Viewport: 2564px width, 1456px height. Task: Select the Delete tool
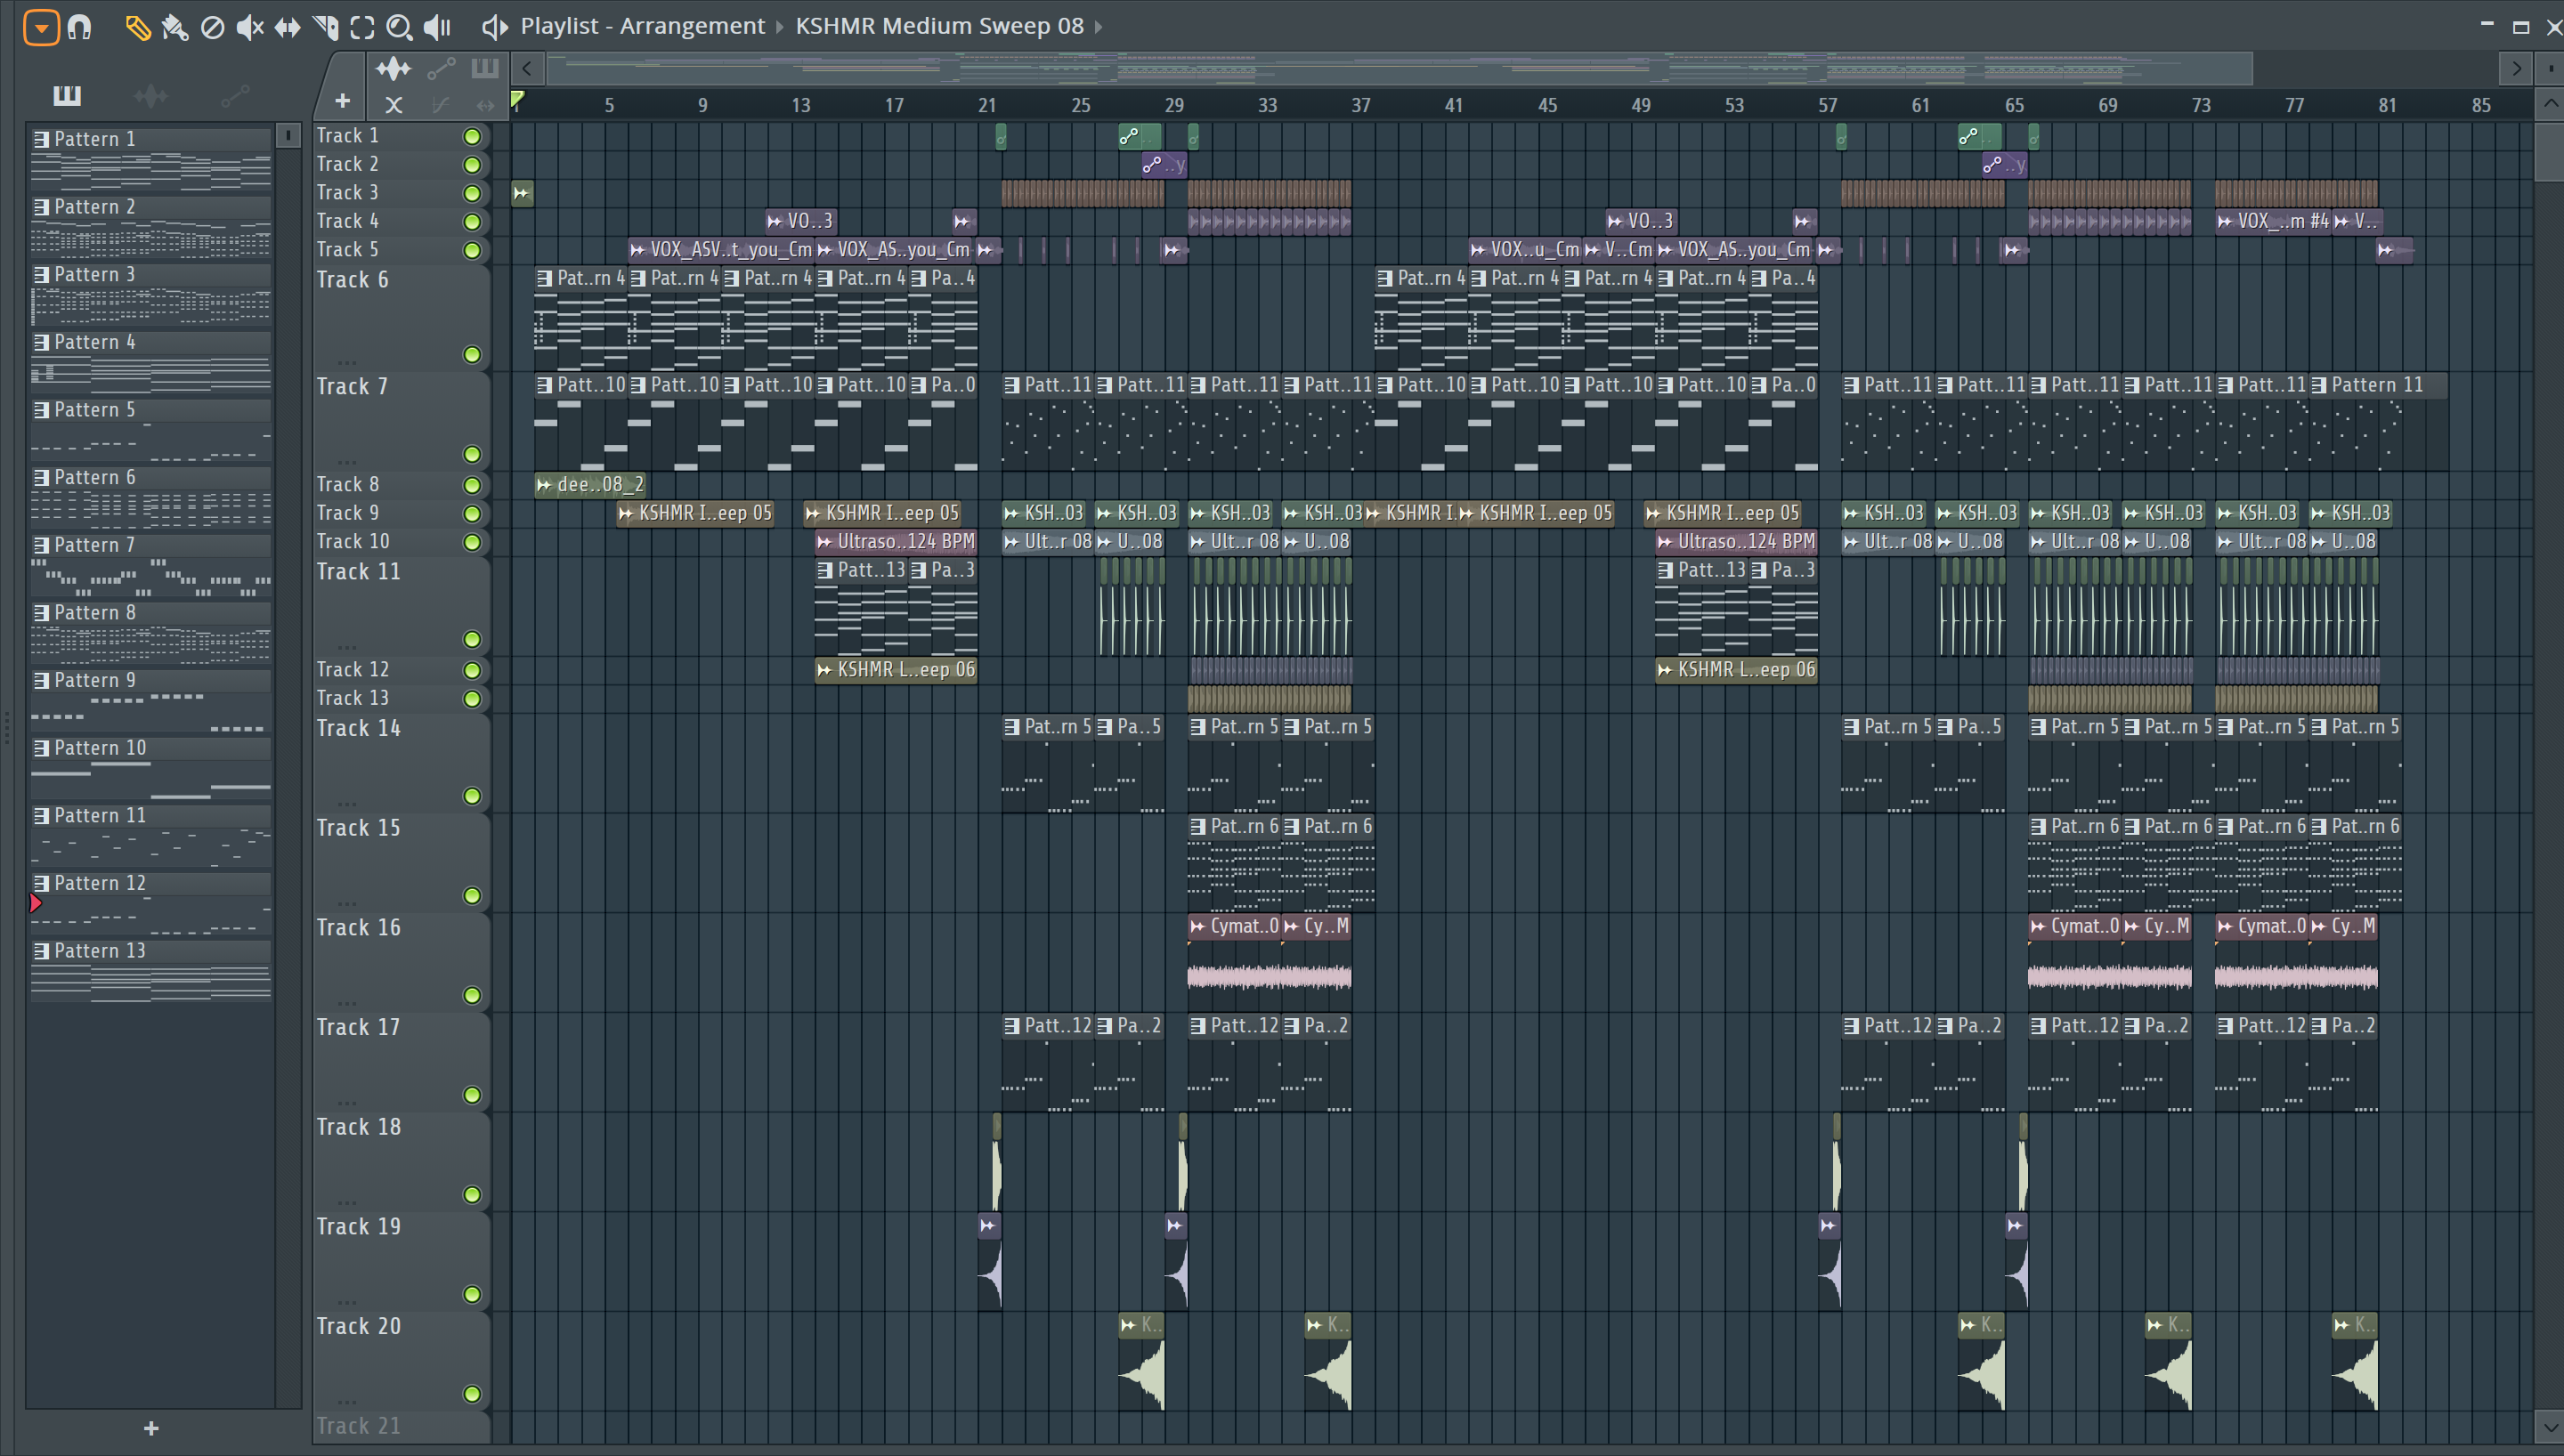tap(212, 27)
